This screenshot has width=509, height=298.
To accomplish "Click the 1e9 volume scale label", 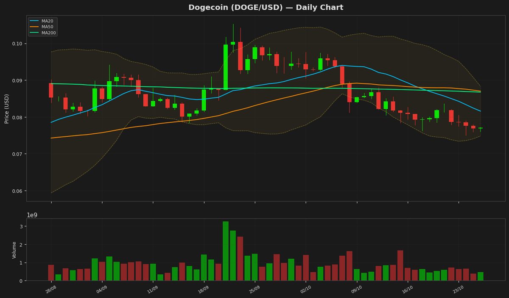I will [x=32, y=215].
